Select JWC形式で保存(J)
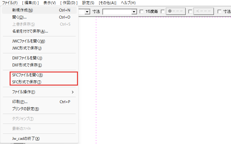The height and width of the screenshot is (144, 231). click(39, 48)
